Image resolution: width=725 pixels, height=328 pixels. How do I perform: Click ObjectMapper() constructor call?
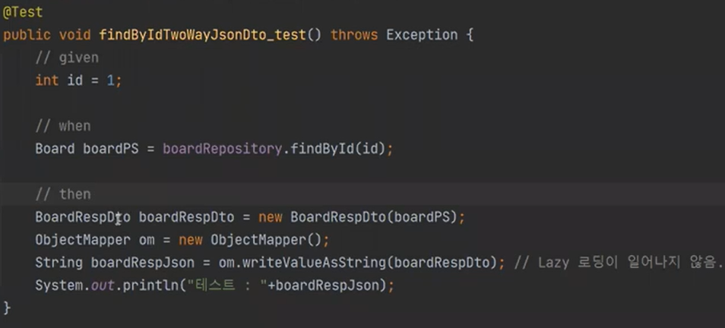[x=266, y=240]
